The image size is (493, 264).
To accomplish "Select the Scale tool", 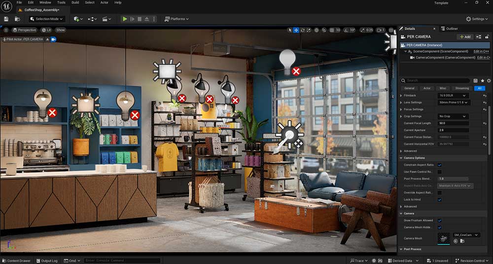I will pos(309,30).
